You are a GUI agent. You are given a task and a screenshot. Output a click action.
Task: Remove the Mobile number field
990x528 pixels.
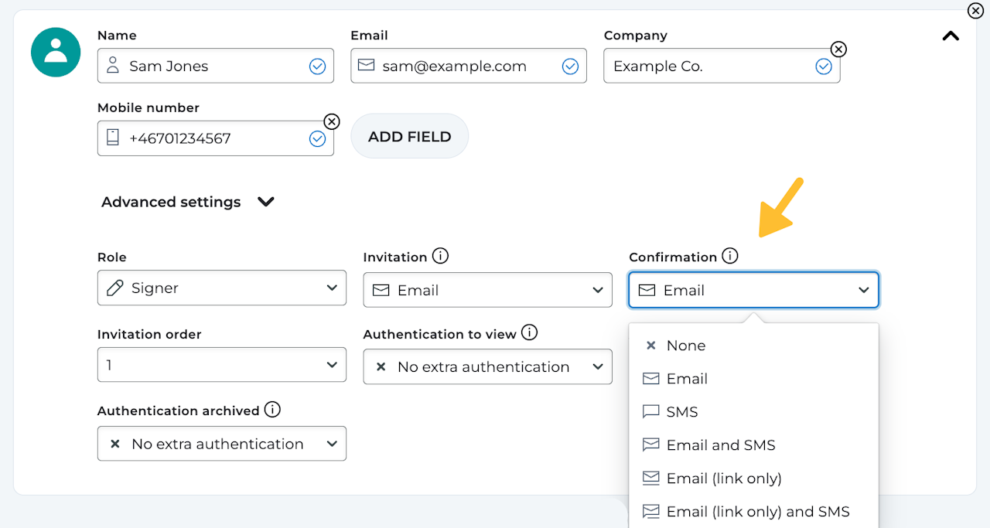coord(331,121)
